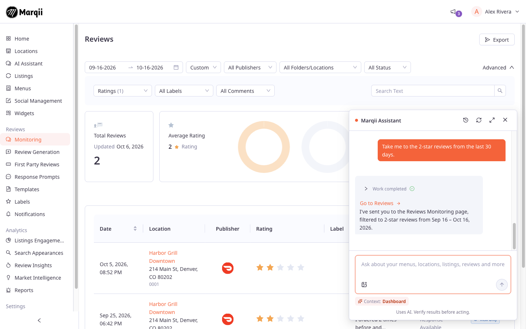Click DoorDash publisher icon for Sep 25 review
This screenshot has width=526, height=329.
pos(228,319)
